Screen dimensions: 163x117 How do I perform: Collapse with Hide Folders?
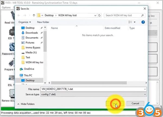(x=26, y=104)
